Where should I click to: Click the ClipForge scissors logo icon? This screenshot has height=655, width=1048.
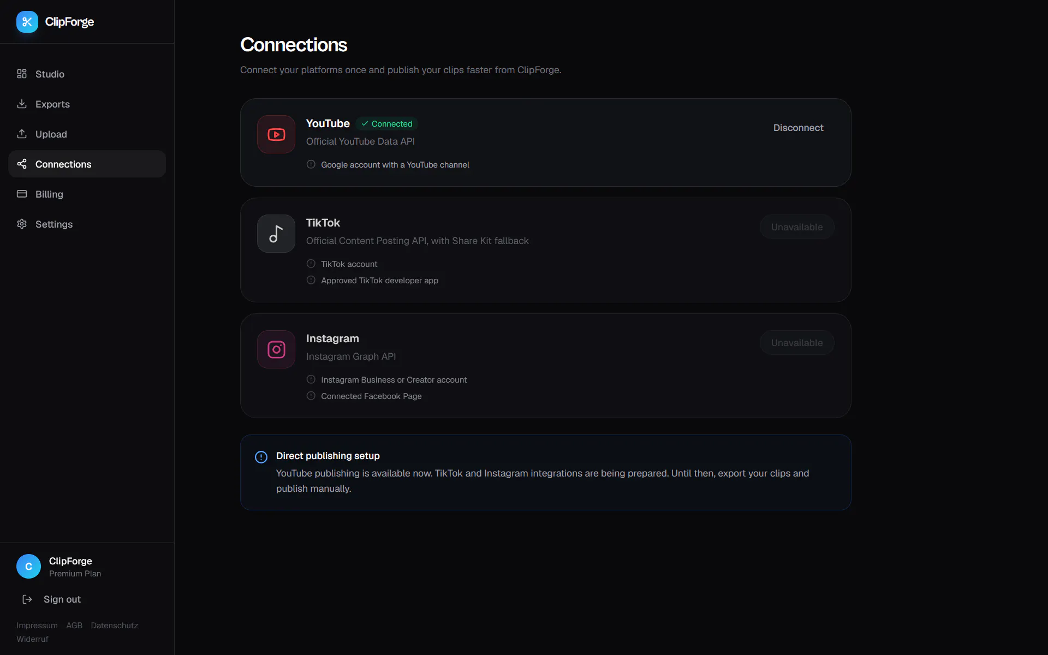tap(27, 22)
